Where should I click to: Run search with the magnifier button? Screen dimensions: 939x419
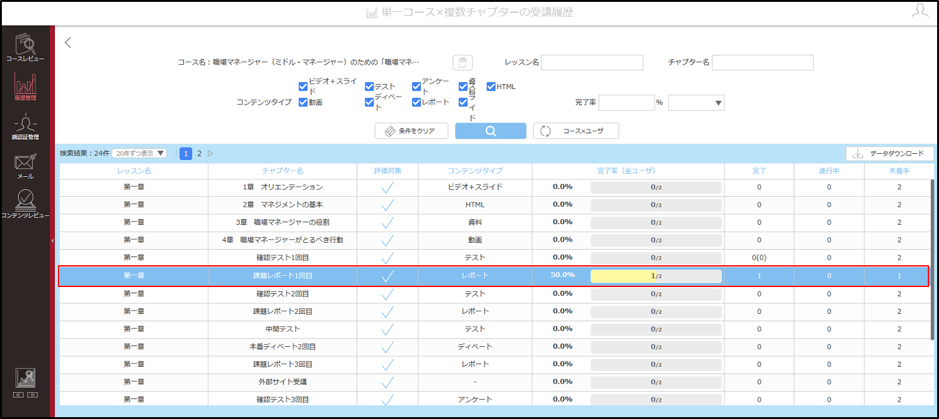click(x=491, y=131)
